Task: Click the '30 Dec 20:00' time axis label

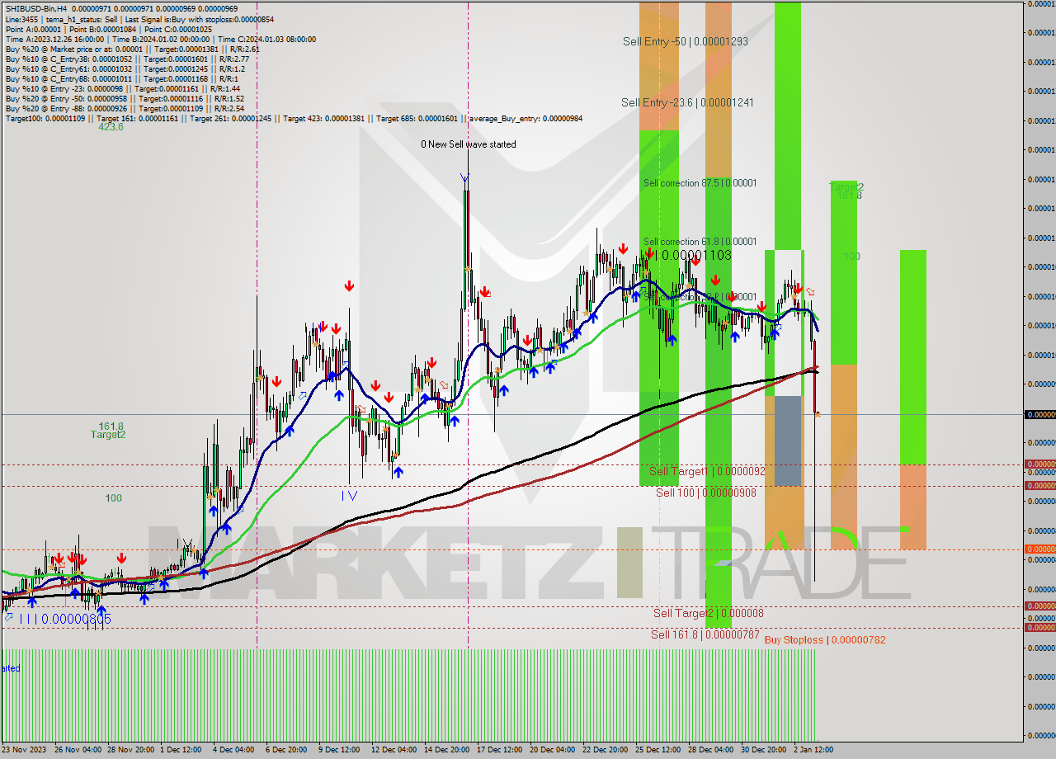Action: pos(765,750)
